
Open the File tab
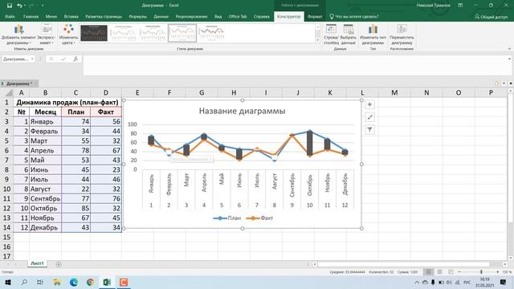[10, 16]
